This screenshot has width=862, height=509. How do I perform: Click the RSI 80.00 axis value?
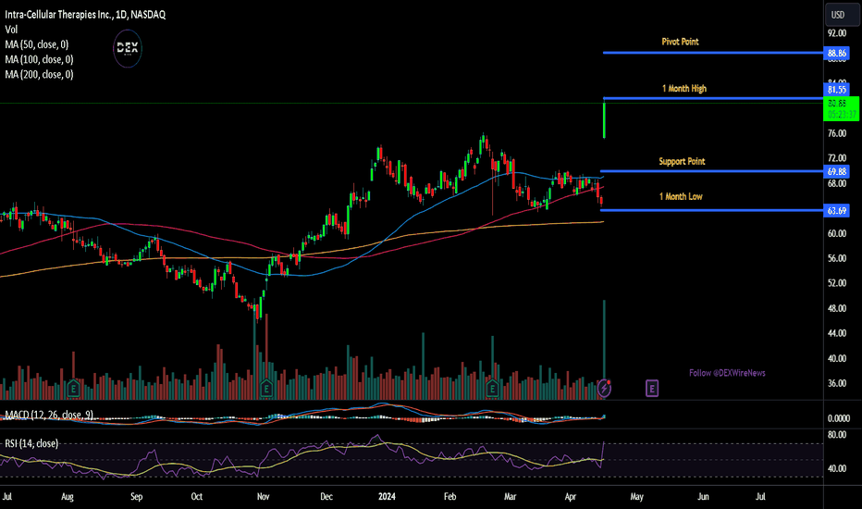click(x=837, y=435)
